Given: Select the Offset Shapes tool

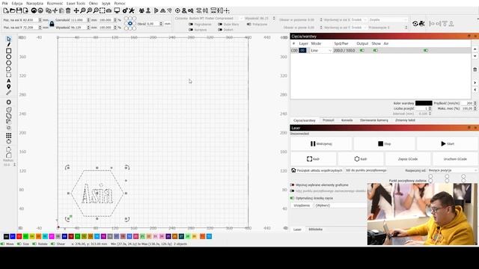Looking at the screenshot, I should tap(8, 102).
